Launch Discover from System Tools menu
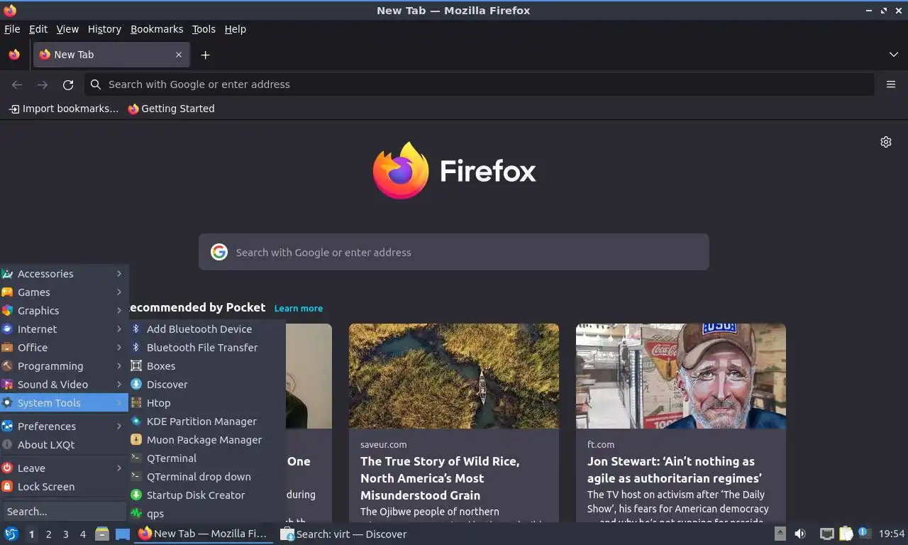Screen dimensions: 908x545 206,385
